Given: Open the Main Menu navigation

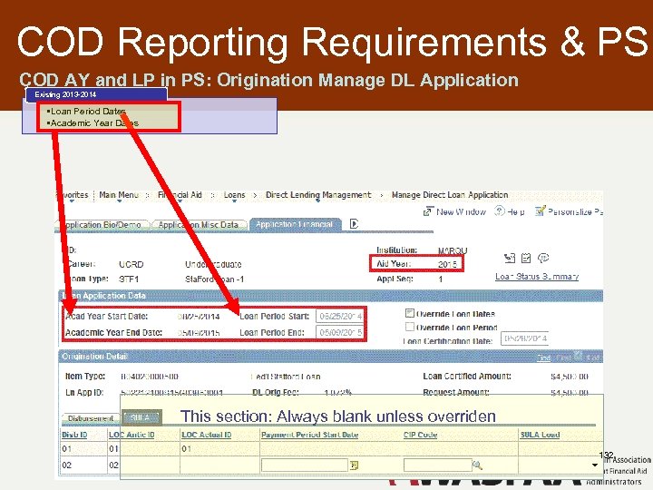Looking at the screenshot, I should pos(119,195).
